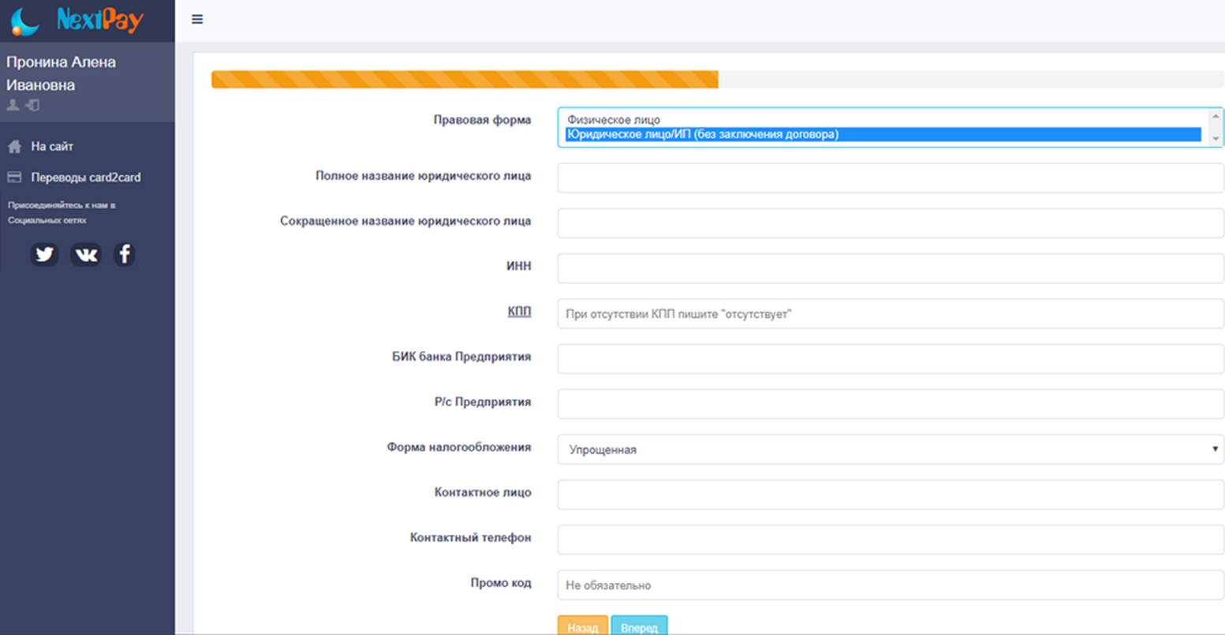Screen dimensions: 1225x635
Task: Click the ИНН input field
Action: click(890, 269)
